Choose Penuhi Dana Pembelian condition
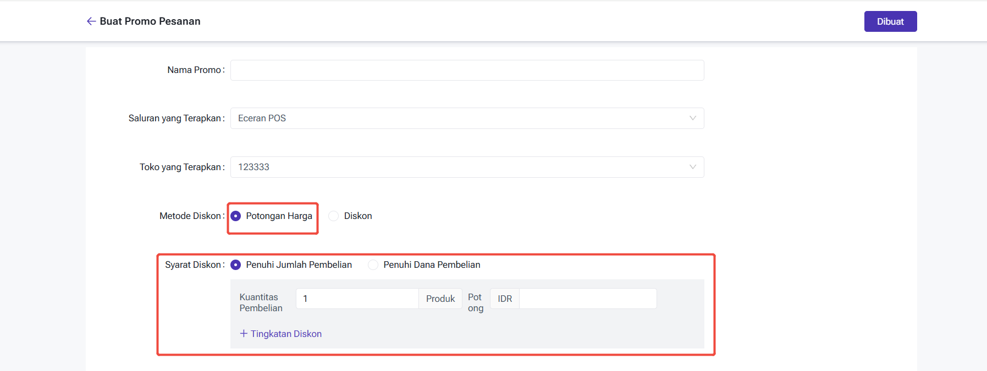 pos(373,265)
